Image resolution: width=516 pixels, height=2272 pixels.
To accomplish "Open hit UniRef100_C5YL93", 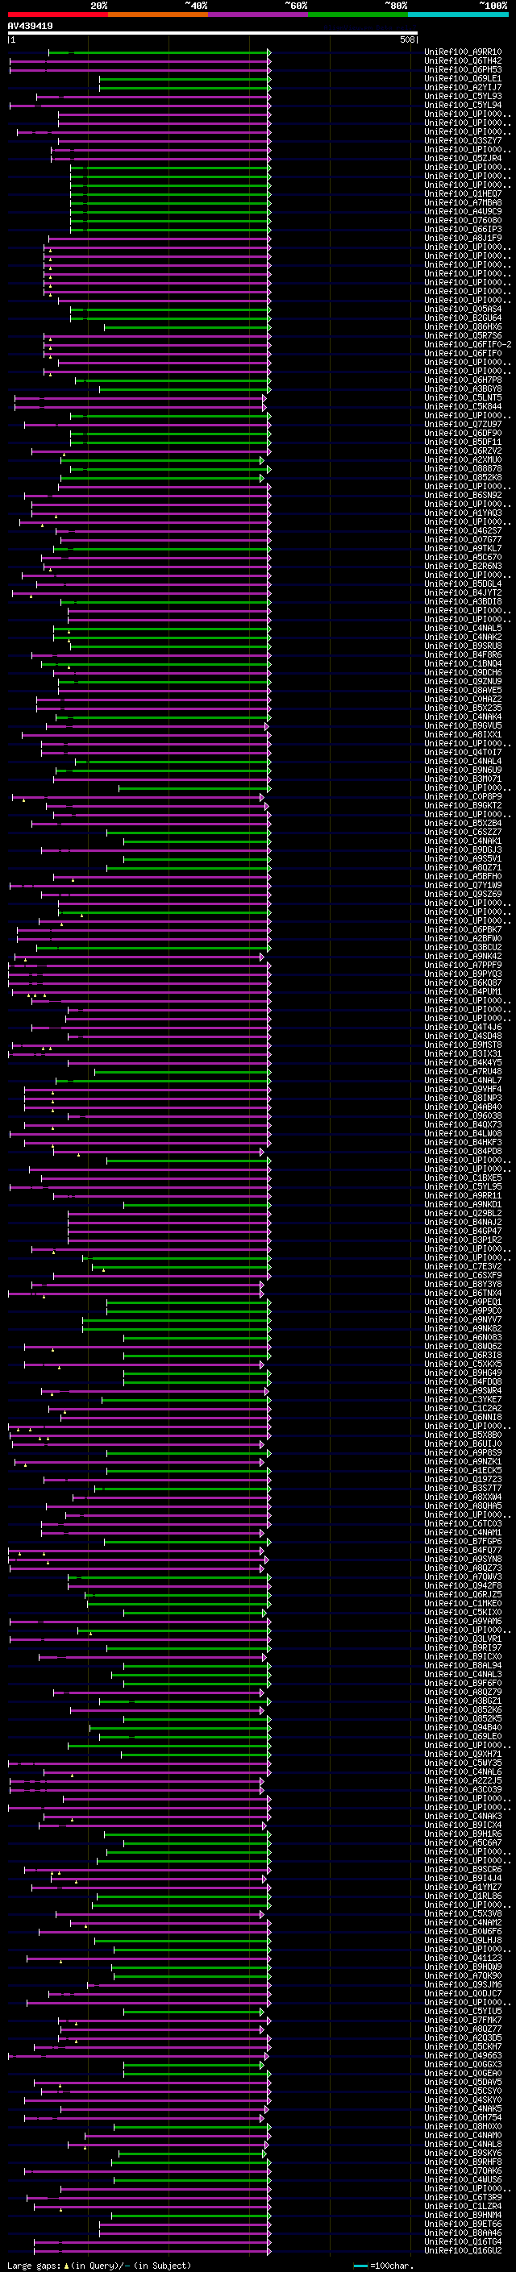I will (x=463, y=96).
